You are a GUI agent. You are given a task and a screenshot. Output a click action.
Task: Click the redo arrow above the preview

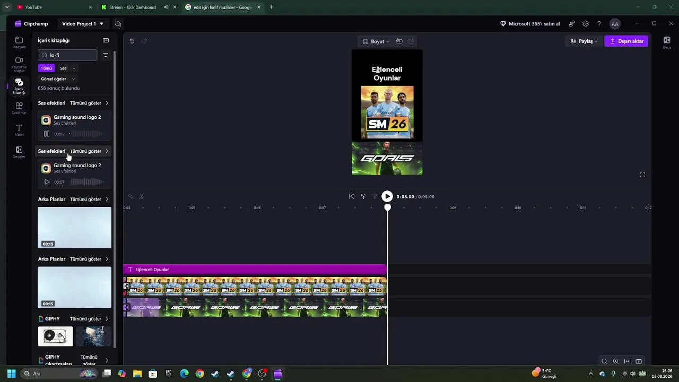tap(144, 41)
